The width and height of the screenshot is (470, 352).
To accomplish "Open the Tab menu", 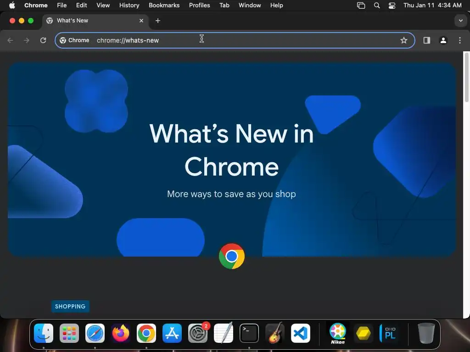I will pyautogui.click(x=224, y=5).
